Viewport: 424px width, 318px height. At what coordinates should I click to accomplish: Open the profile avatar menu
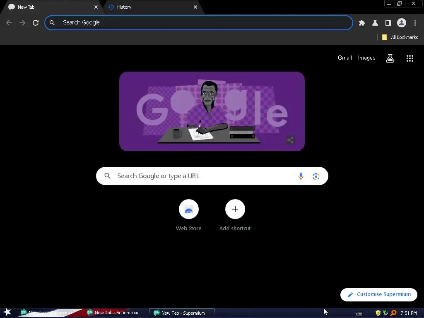coord(402,23)
